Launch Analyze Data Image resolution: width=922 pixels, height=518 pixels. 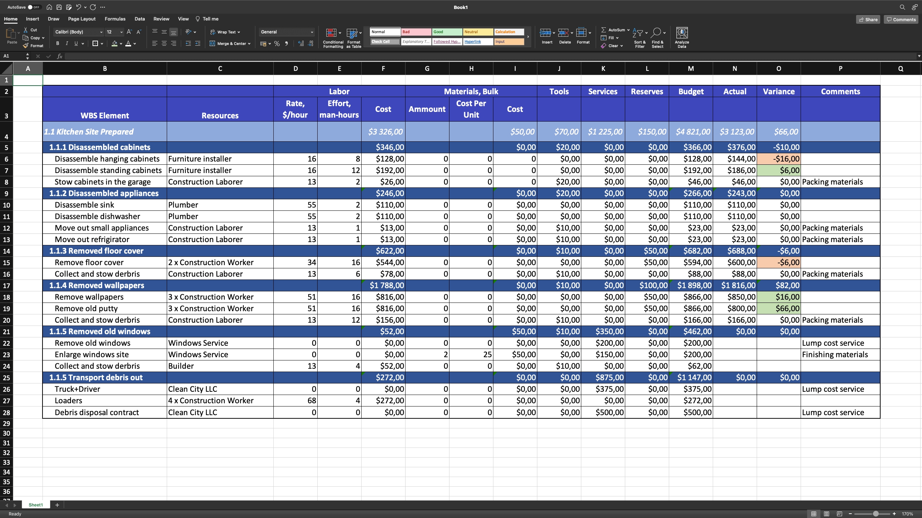tap(682, 36)
